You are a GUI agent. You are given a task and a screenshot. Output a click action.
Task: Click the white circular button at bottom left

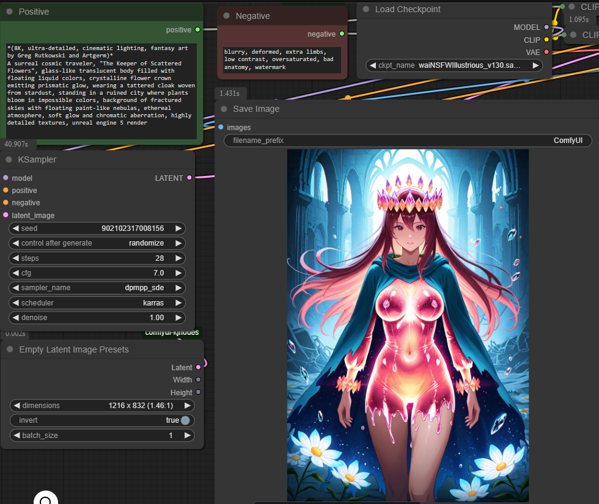[x=45, y=499]
